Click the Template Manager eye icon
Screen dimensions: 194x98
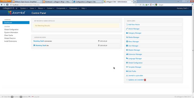click(127, 67)
